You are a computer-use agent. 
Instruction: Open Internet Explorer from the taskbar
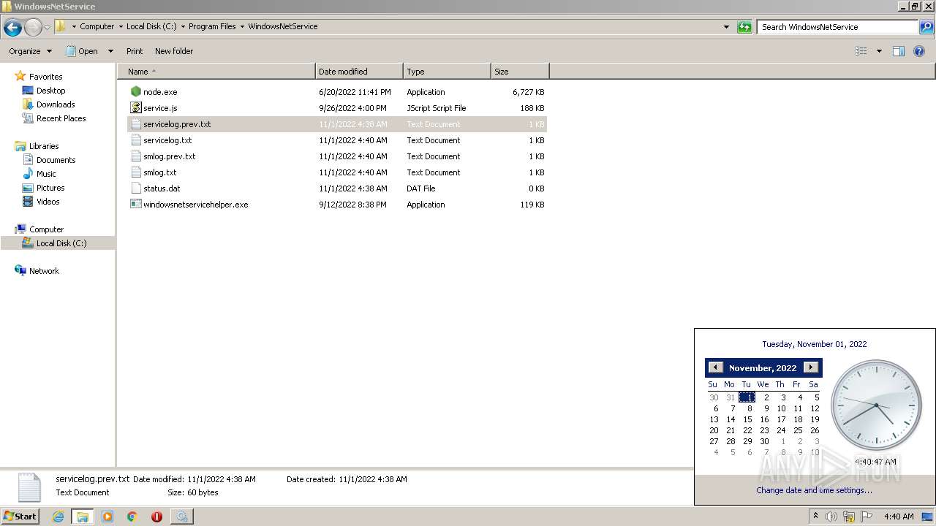click(58, 517)
